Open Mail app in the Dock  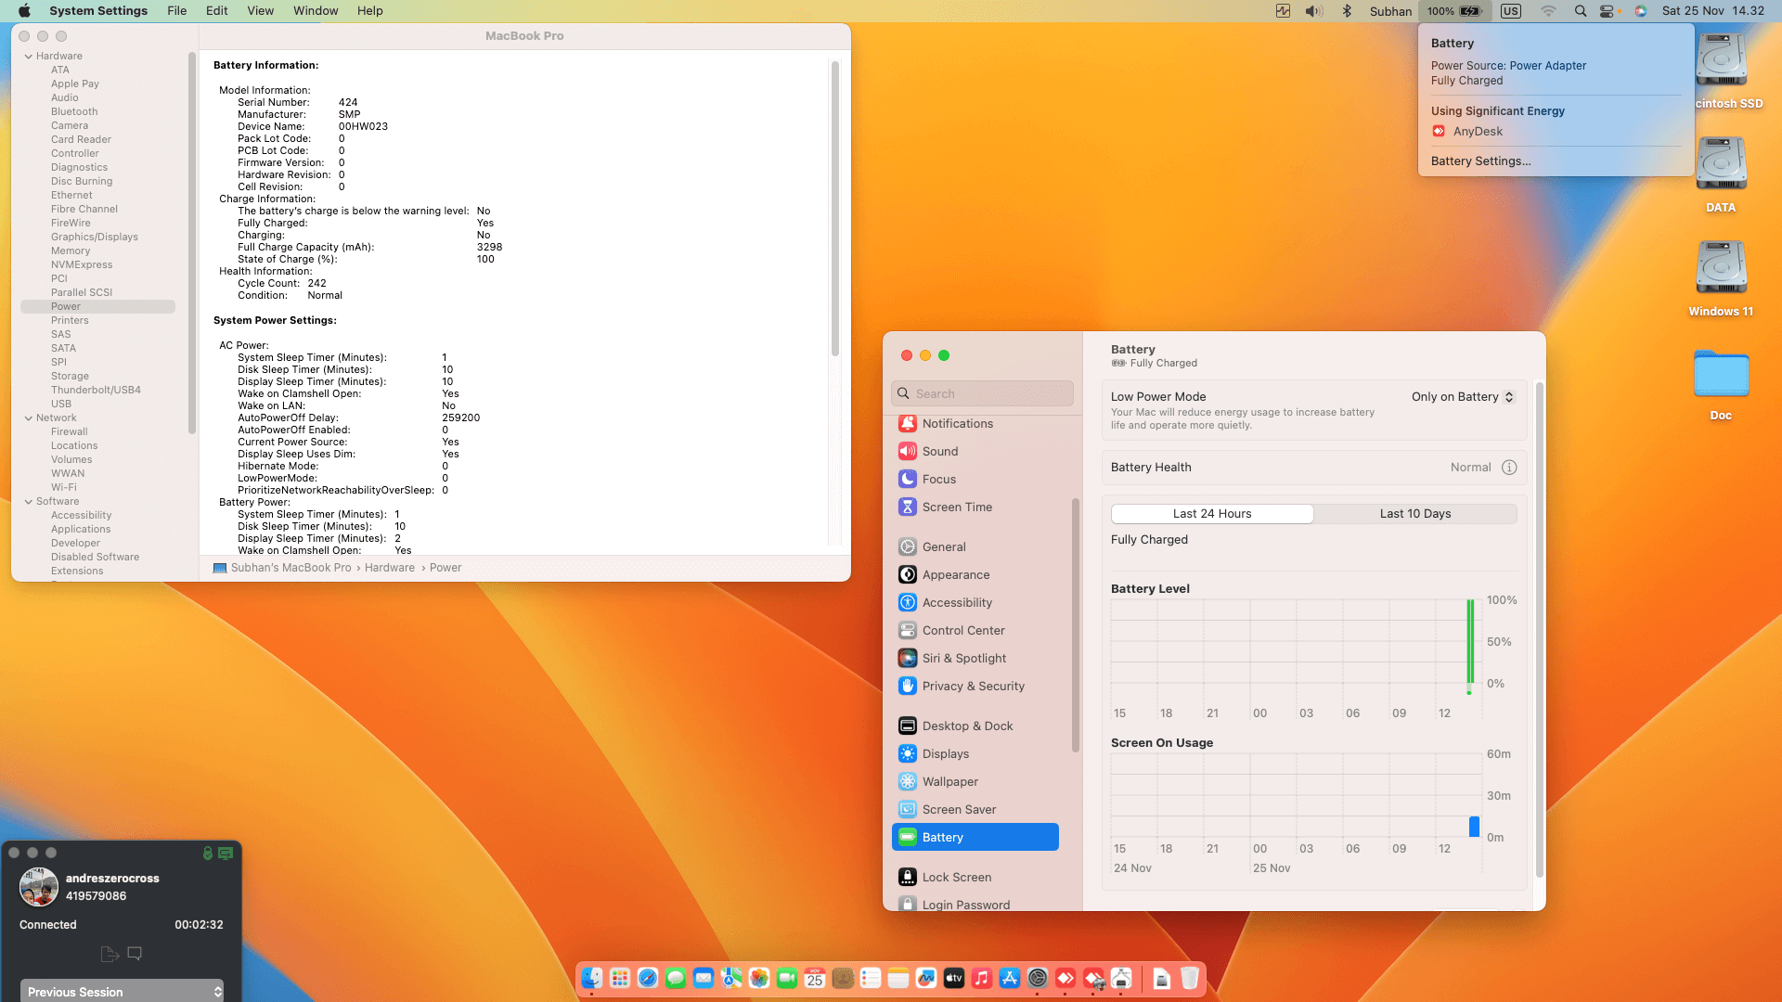coord(704,978)
